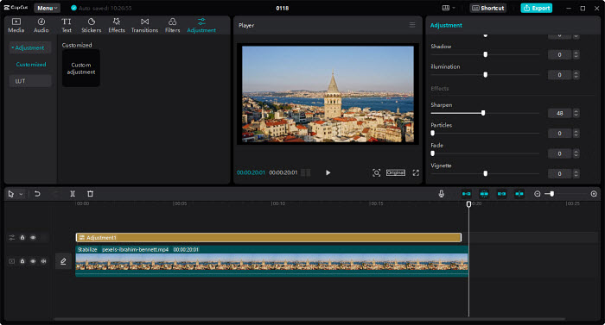
Task: Click the Vignette slider handle
Action: tap(486, 173)
